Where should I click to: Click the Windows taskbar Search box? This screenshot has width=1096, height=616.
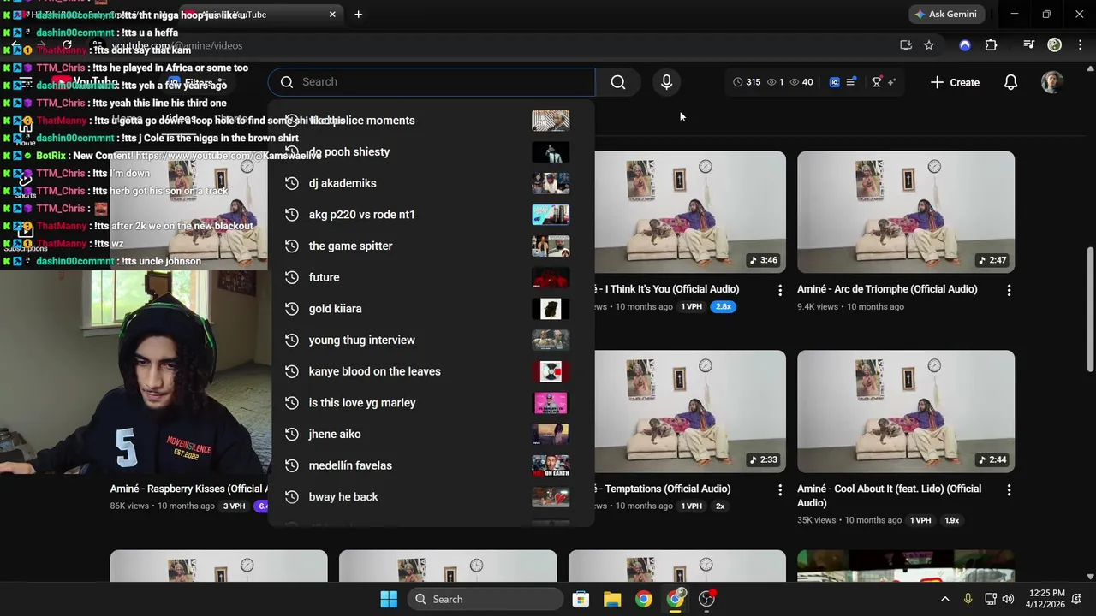point(485,599)
